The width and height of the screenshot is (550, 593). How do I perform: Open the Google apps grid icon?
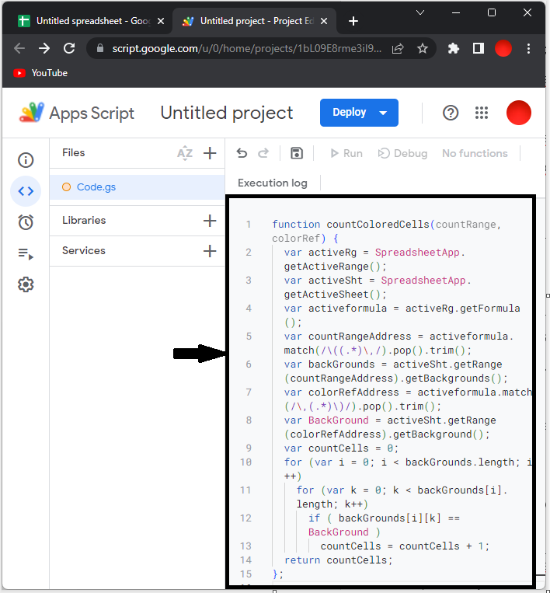(482, 113)
